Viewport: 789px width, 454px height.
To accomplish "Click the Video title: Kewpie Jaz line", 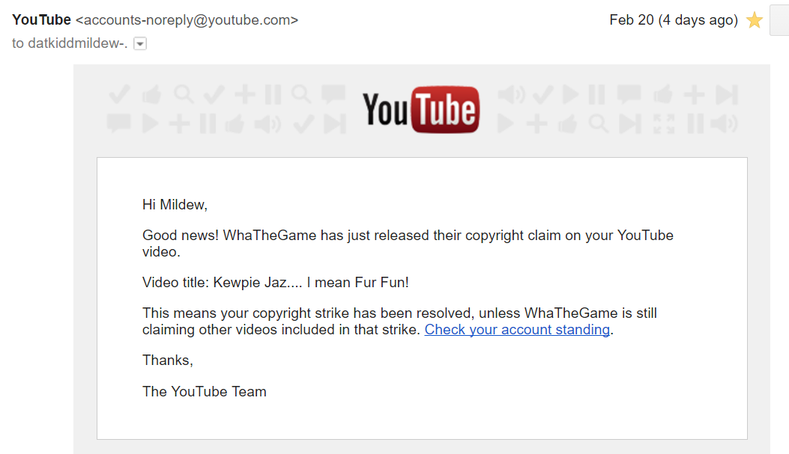I will pyautogui.click(x=275, y=282).
